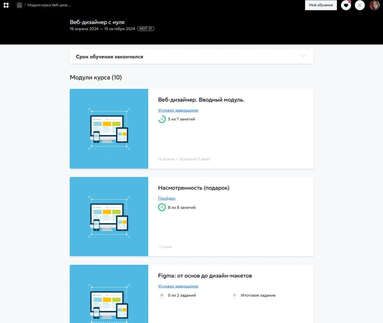383x323 pixels.
Task: Go to home via house icon
Action: click(19, 5)
